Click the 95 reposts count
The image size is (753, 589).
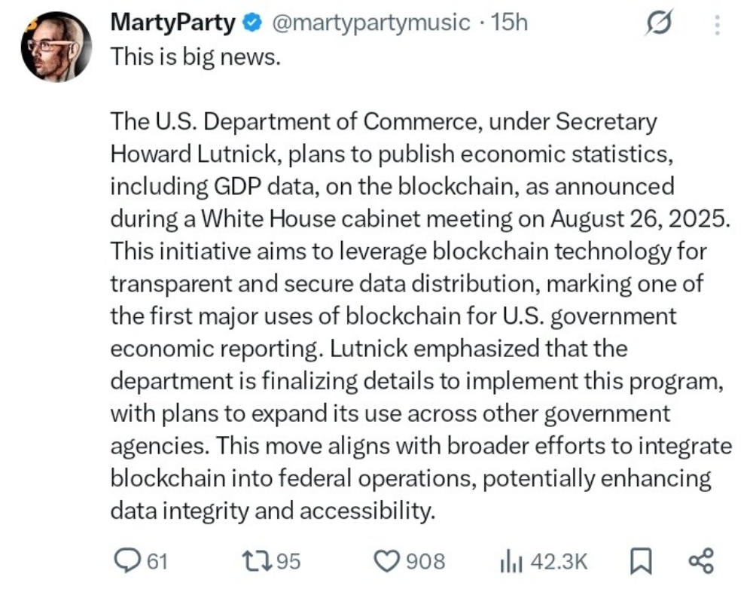tap(288, 561)
